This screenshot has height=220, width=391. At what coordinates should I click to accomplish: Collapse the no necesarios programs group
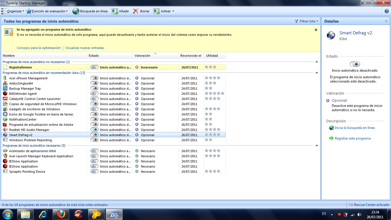(x=317, y=62)
